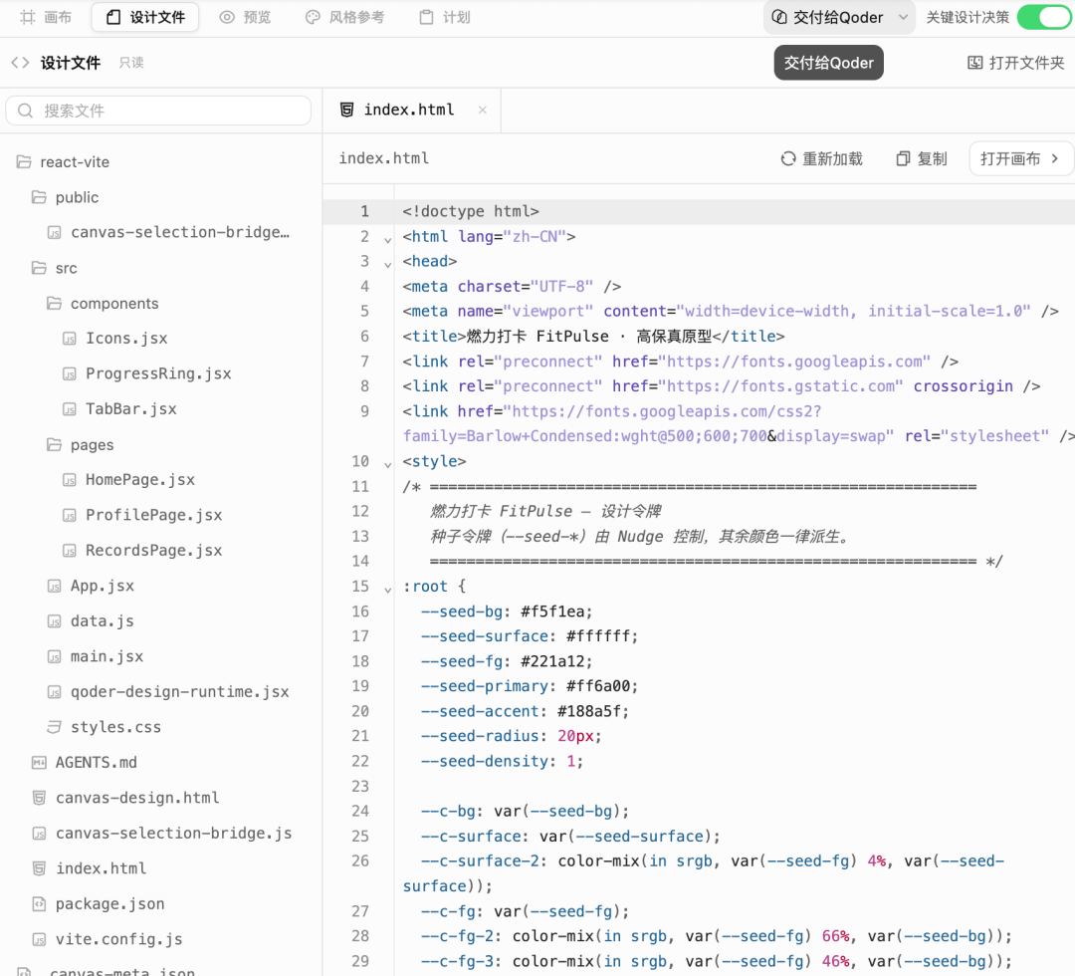Click the 只读 label

click(x=131, y=63)
